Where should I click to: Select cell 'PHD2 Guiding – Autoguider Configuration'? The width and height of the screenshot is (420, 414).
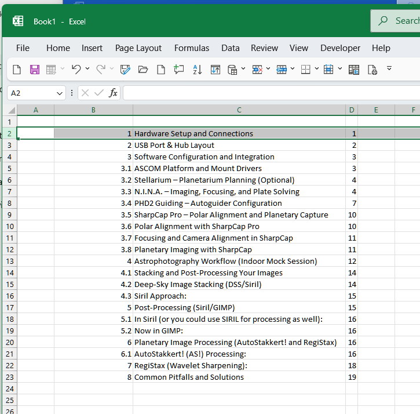click(x=239, y=204)
